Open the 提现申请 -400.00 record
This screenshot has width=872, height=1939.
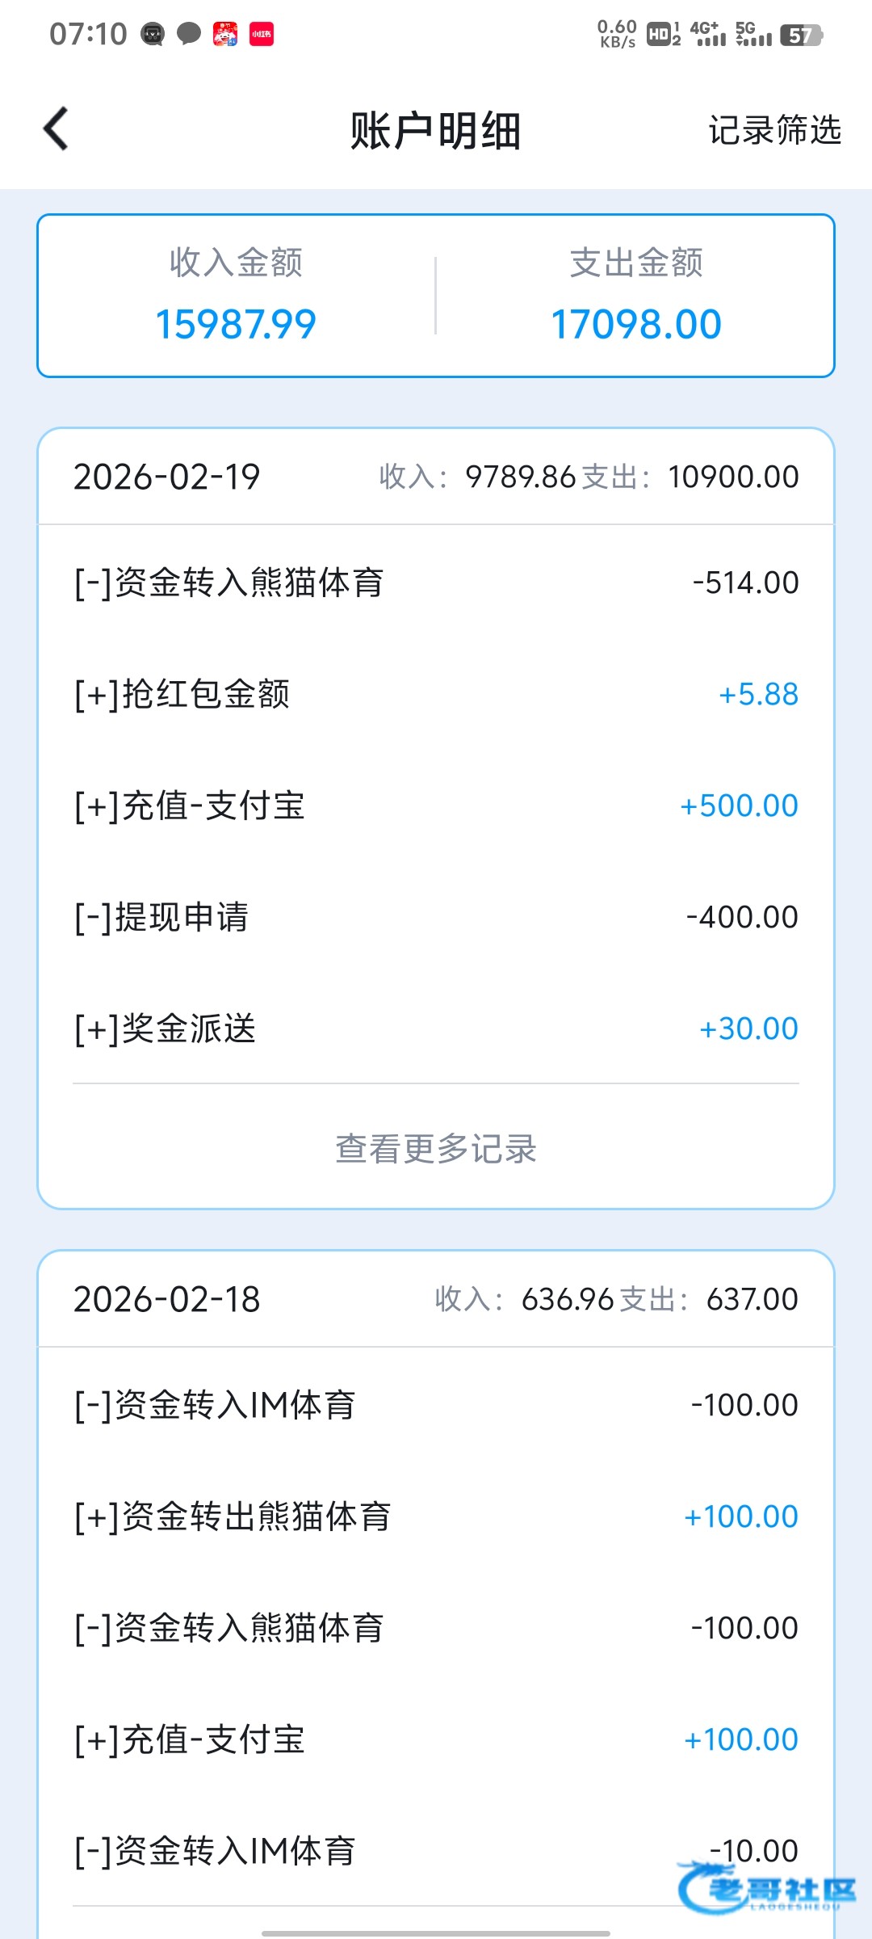coord(436,917)
